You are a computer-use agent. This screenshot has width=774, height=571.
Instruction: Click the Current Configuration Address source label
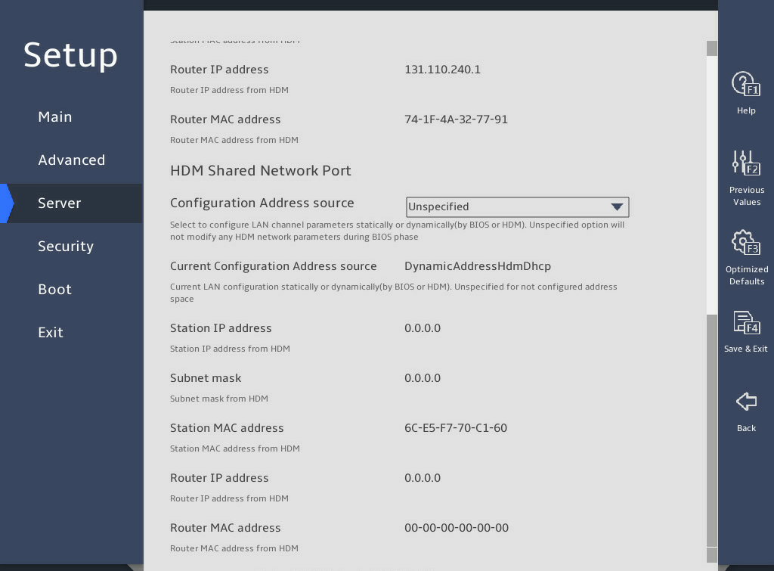click(x=274, y=266)
